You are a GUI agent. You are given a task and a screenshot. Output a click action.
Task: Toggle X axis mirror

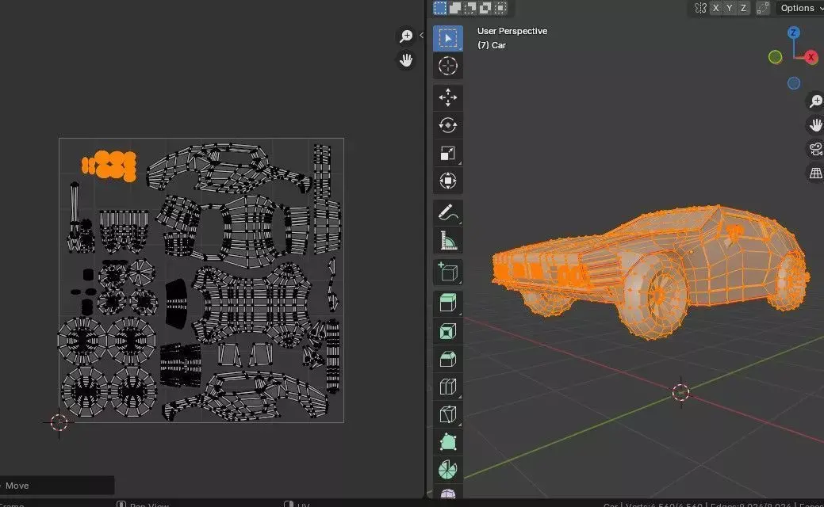point(715,8)
